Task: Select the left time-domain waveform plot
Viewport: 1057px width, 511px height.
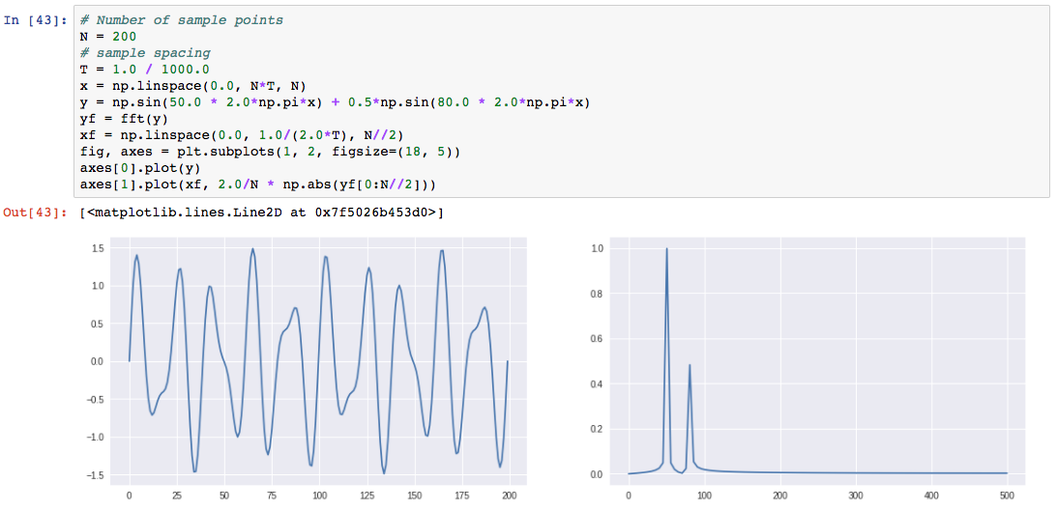Action: [x=318, y=360]
